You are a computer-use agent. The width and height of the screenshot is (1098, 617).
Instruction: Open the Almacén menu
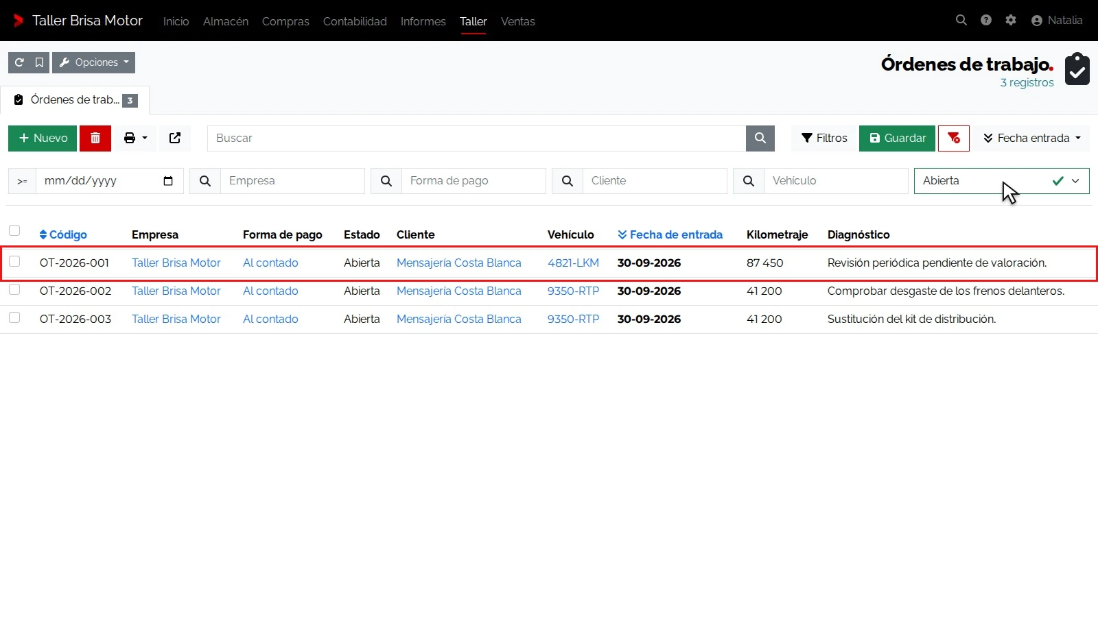[226, 21]
